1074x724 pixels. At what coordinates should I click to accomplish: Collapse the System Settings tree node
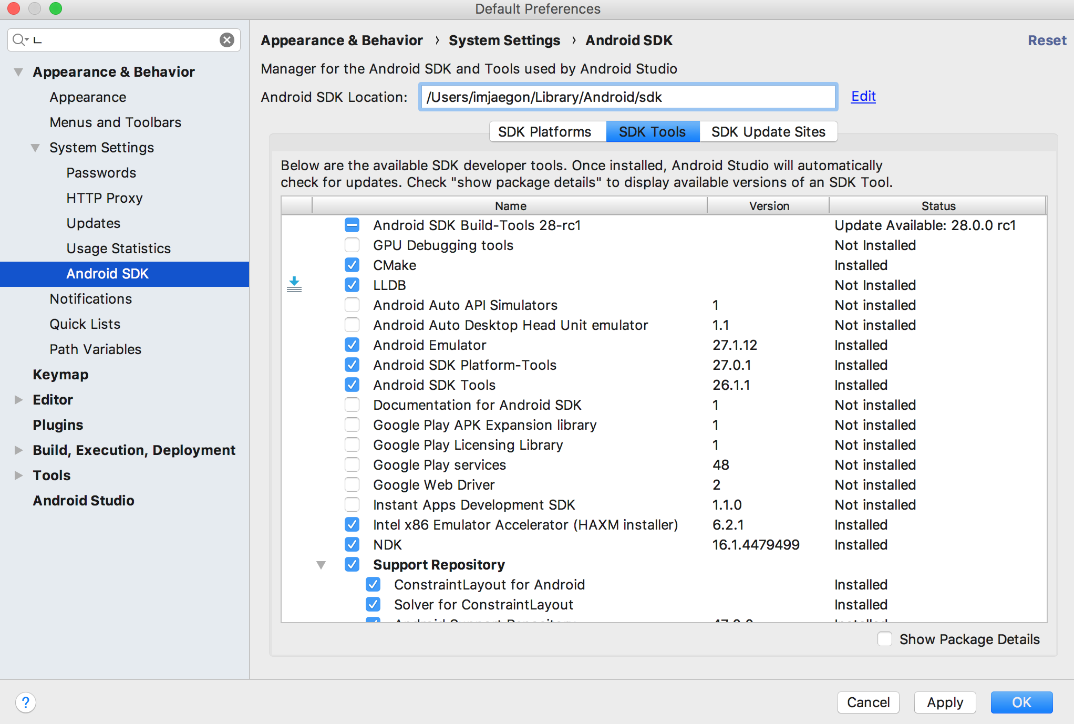[35, 148]
